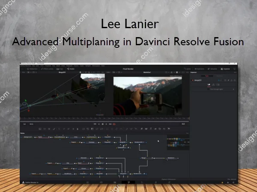Open the Nodes panel options menu
257x192 pixels.
click(187, 133)
